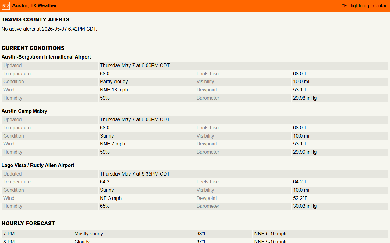
Task: Click the 'Partly cloudy' condition value
Action: pos(114,81)
